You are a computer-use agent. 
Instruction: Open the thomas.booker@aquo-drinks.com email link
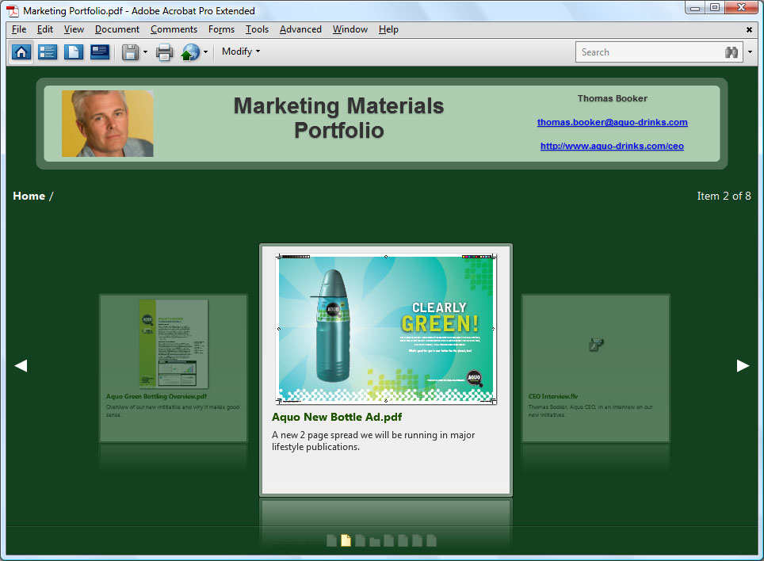(612, 122)
